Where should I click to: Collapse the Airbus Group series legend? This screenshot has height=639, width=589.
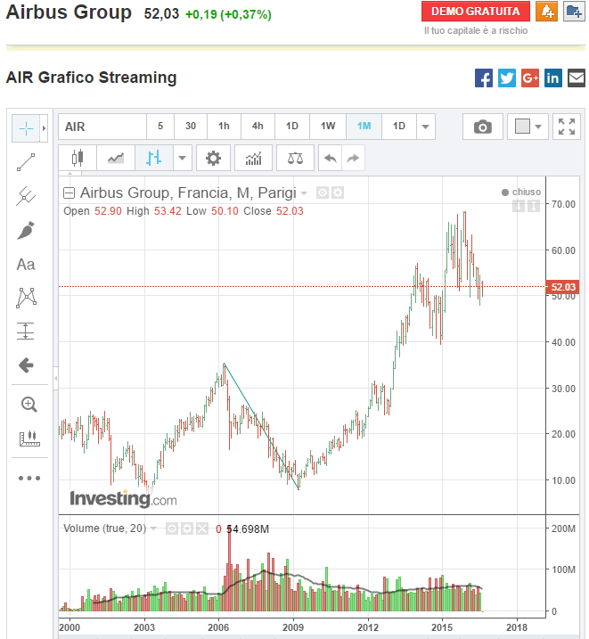point(69,193)
